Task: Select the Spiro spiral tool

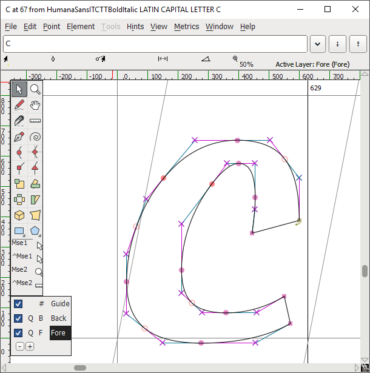Action: coord(35,136)
